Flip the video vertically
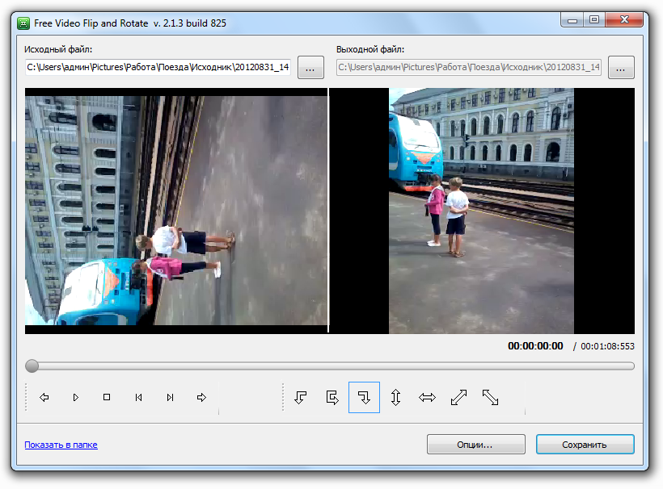This screenshot has width=663, height=489. pyautogui.click(x=395, y=397)
